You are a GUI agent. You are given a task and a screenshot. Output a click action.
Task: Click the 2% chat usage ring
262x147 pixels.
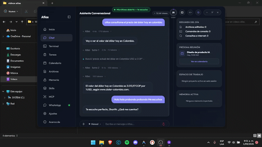pos(173,12)
